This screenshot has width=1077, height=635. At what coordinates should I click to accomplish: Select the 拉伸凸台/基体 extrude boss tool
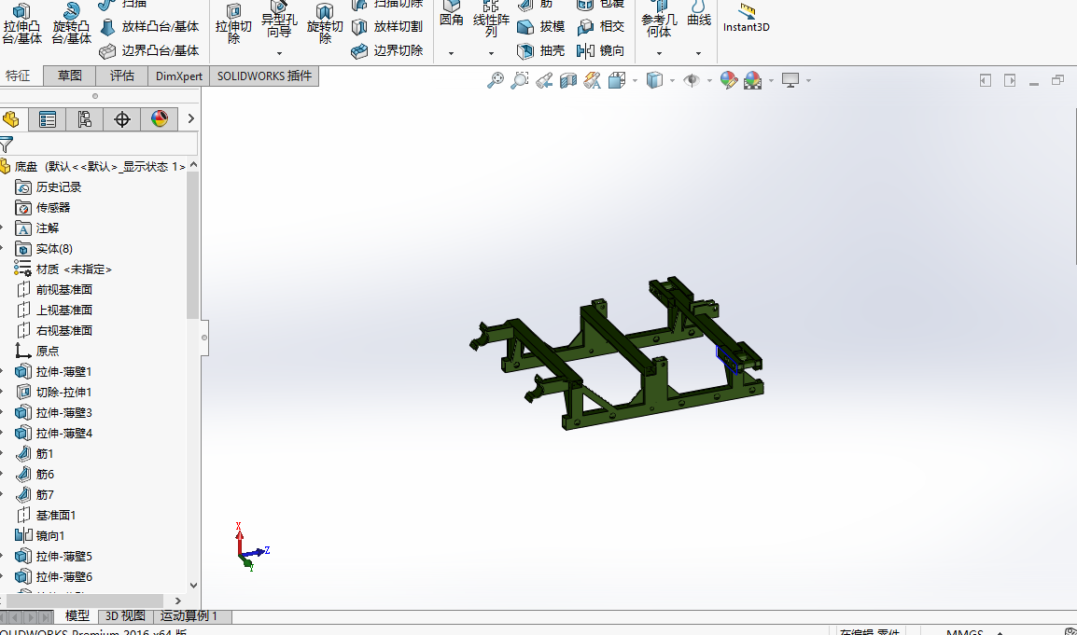click(x=22, y=24)
